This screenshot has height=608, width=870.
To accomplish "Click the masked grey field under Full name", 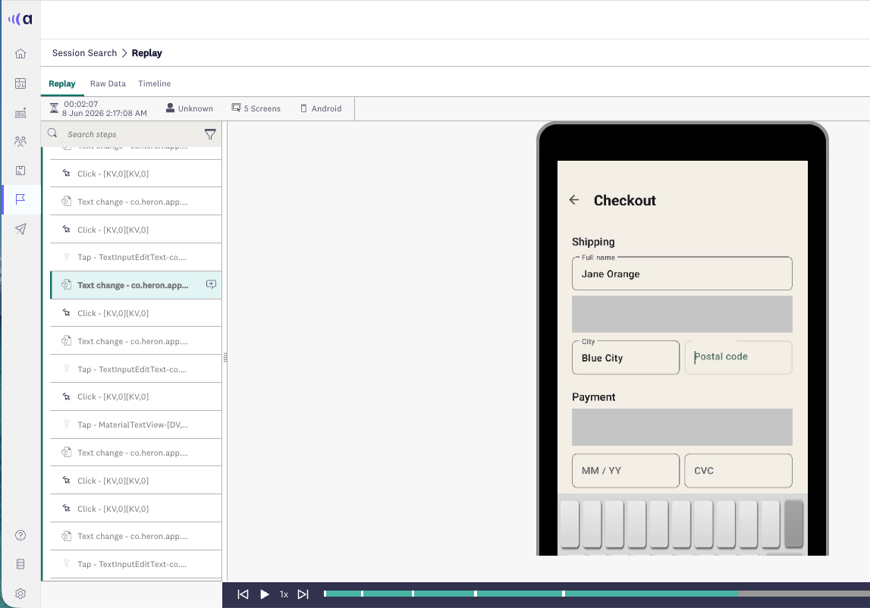I will coord(682,314).
